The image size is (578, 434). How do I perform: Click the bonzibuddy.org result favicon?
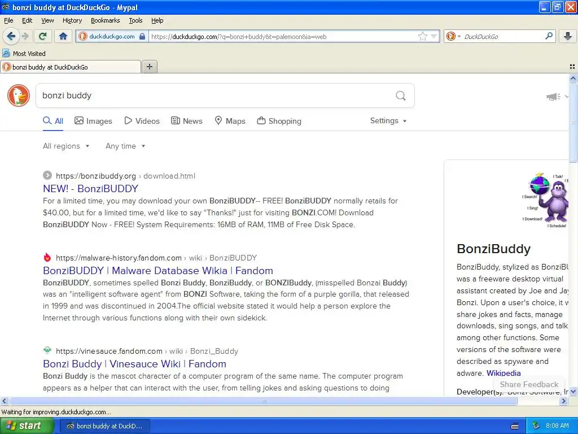[47, 175]
